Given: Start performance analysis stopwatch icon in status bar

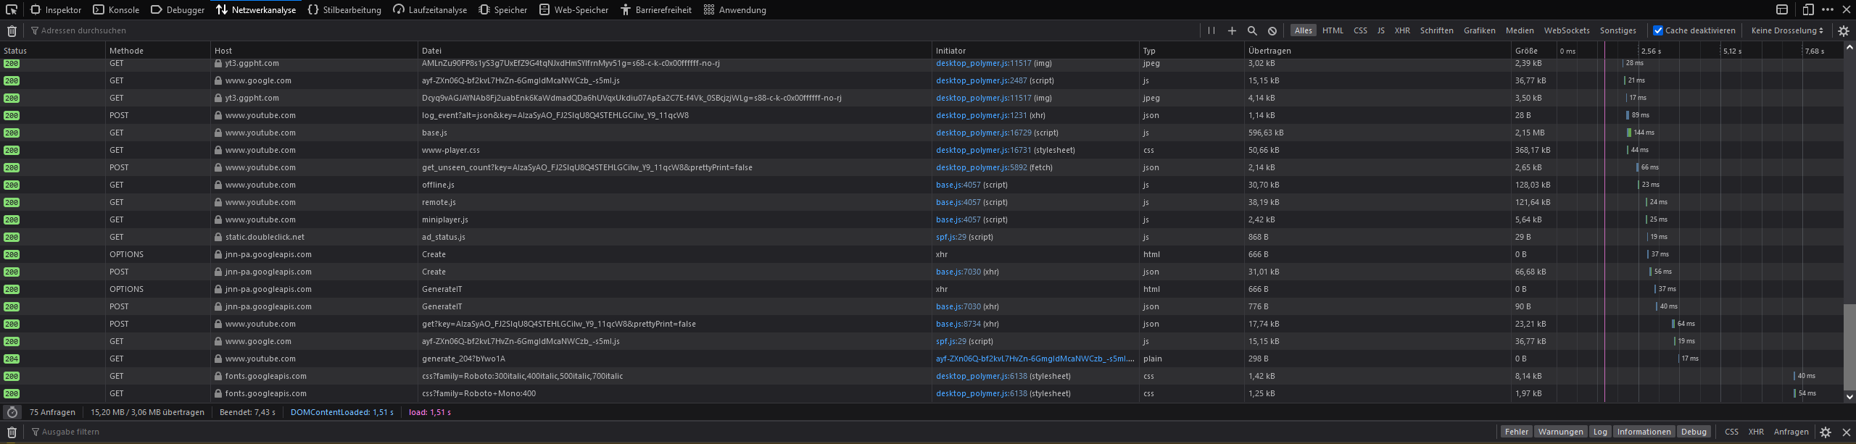Looking at the screenshot, I should pyautogui.click(x=12, y=412).
